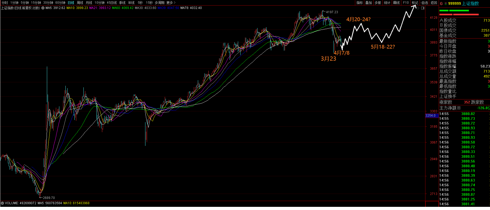Click the volume MA10: 615483968 label
Screen dimensions: 490x210
pyautogui.click(x=76, y=203)
